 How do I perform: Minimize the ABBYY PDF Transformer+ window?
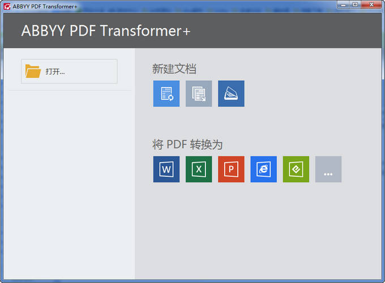(343, 5)
